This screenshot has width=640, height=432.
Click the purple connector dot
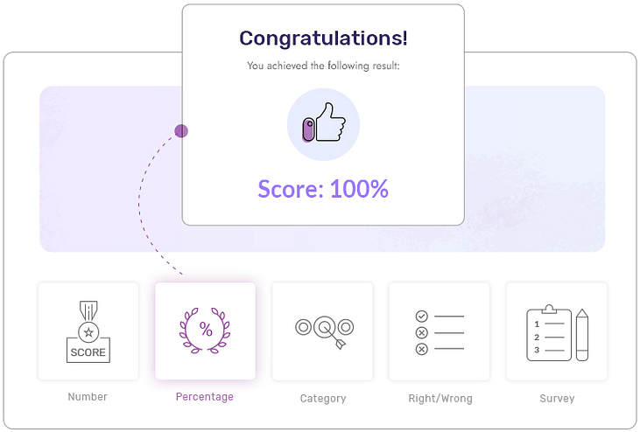click(x=181, y=131)
